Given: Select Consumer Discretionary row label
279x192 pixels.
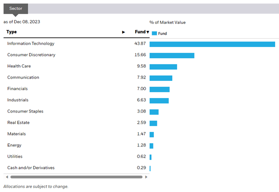Looking at the screenshot, I should tap(31, 55).
